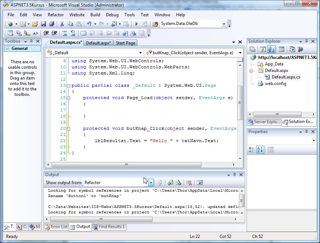
Task: Toggle word wrap in Output window
Action: tap(200, 183)
